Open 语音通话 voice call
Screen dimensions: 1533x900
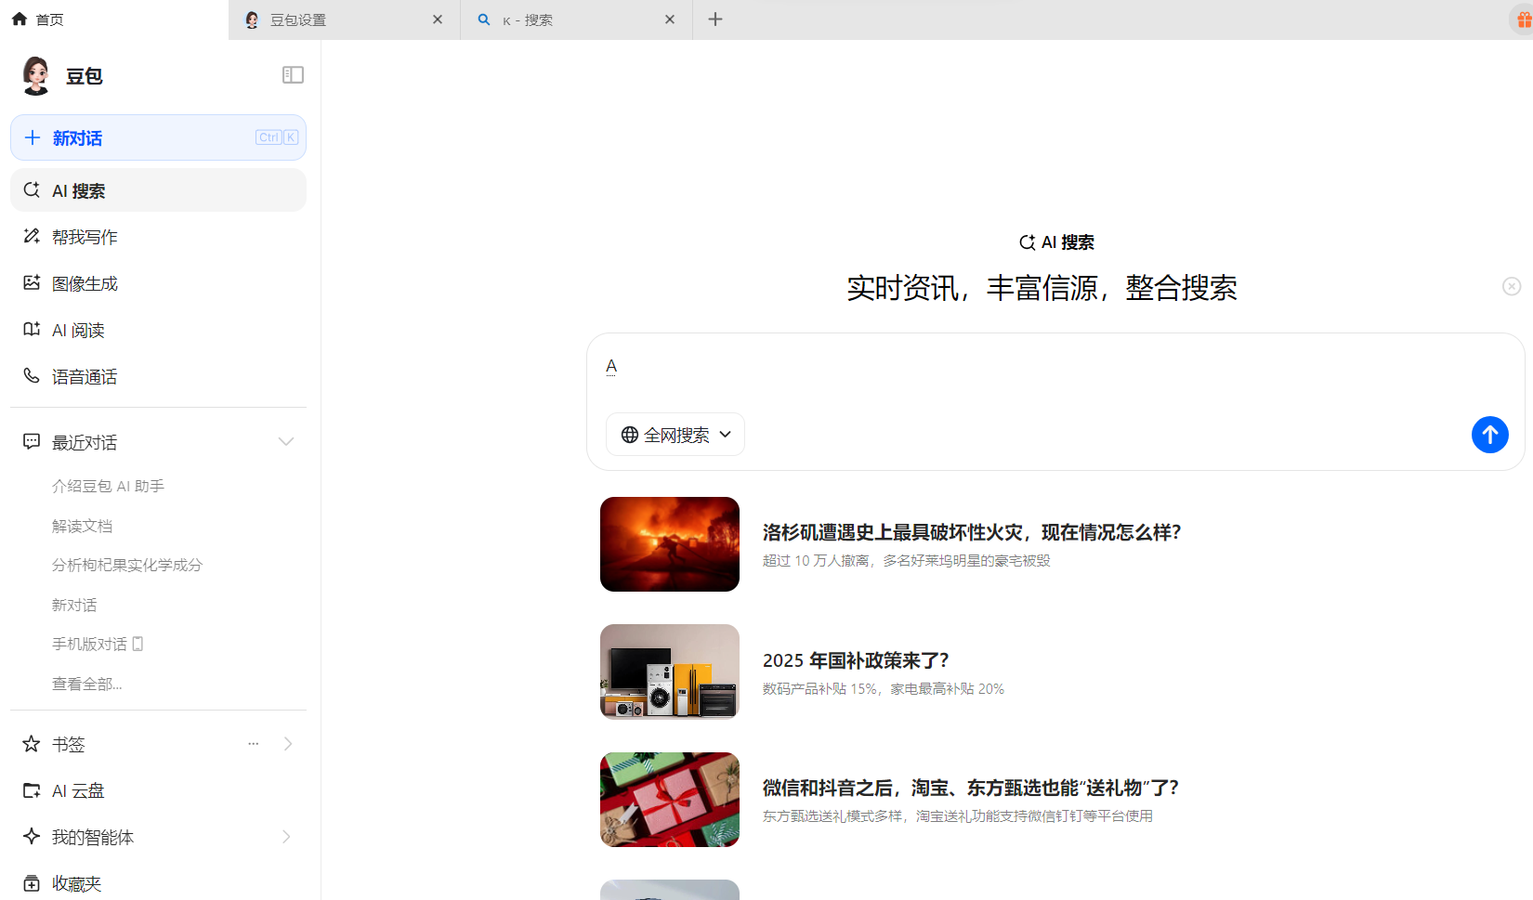click(x=158, y=376)
